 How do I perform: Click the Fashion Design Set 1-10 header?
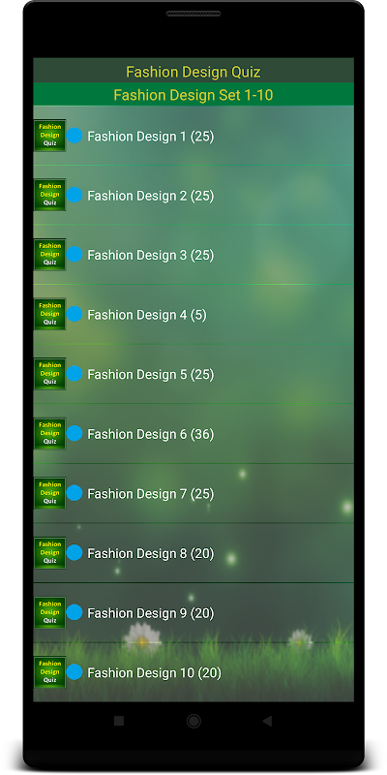pyautogui.click(x=193, y=94)
